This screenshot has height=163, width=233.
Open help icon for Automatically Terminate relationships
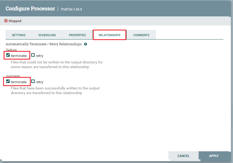pyautogui.click(x=85, y=44)
